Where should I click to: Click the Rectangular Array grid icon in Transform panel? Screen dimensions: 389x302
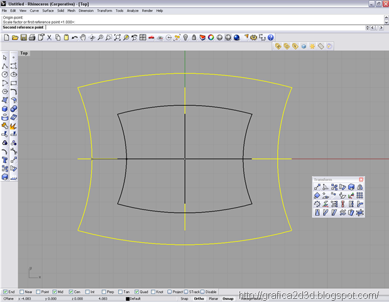click(x=359, y=196)
